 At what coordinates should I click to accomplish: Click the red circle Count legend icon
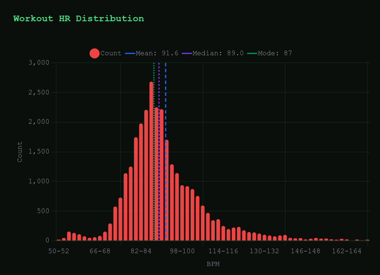tap(95, 53)
